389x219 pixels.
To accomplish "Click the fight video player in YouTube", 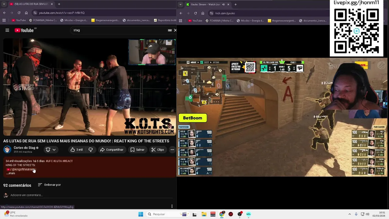I will pyautogui.click(x=89, y=87).
